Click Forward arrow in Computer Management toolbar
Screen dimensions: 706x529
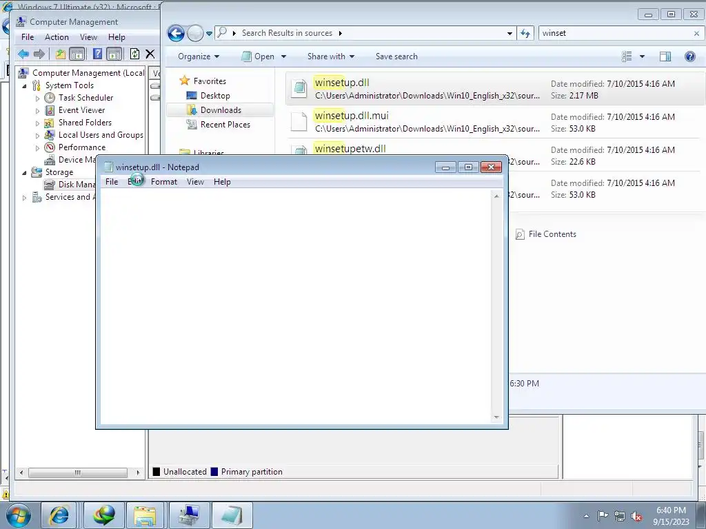[39, 54]
